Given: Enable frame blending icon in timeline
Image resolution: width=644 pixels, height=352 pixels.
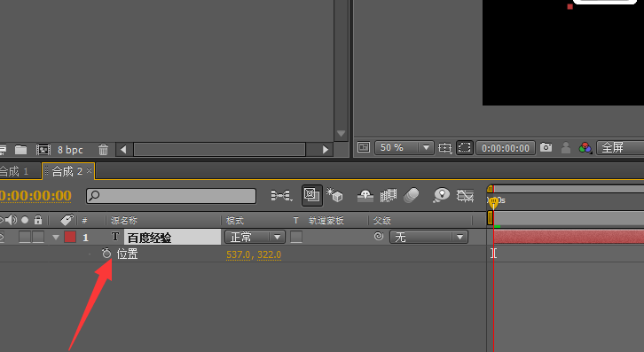Looking at the screenshot, I should 389,196.
